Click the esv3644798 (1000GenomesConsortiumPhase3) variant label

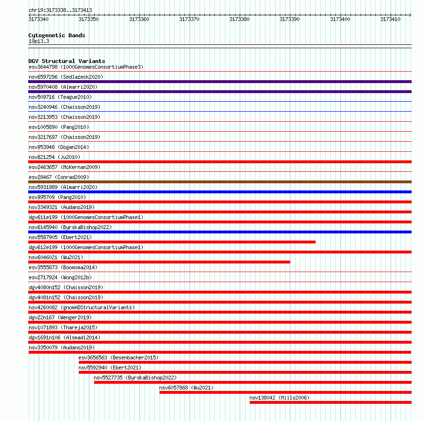click(86, 67)
